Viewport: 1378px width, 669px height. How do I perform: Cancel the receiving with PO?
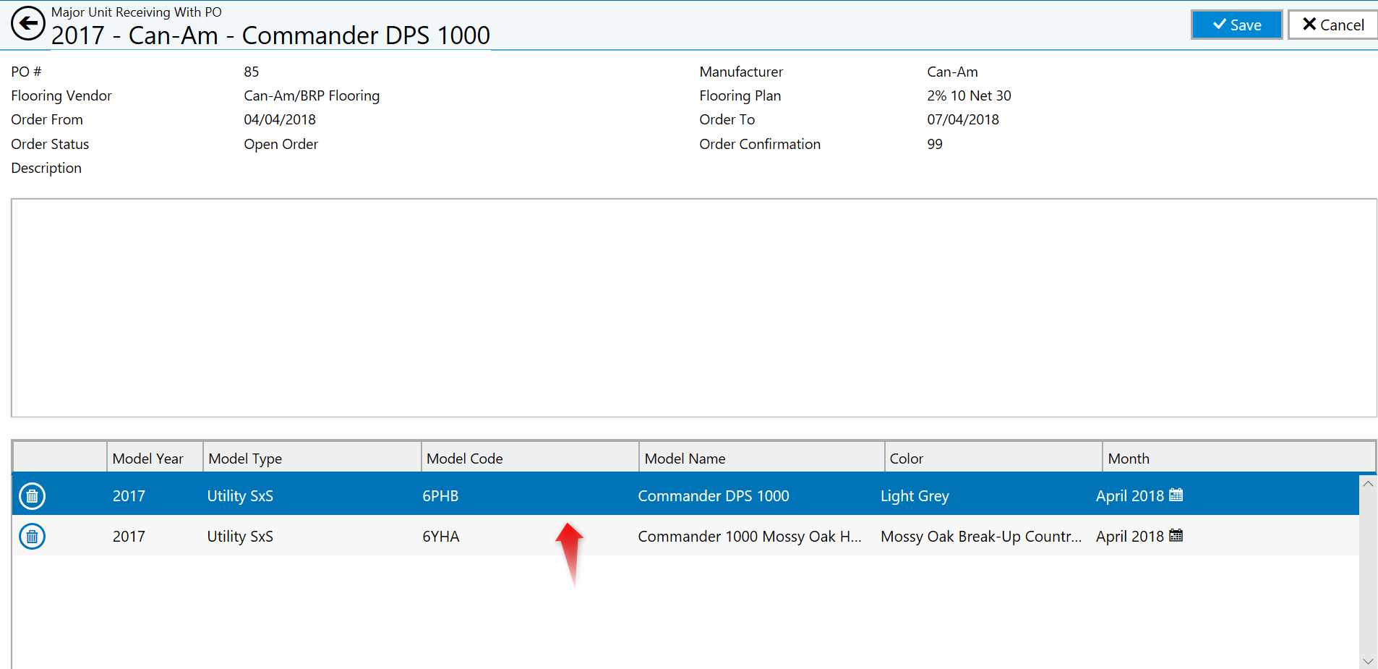click(1332, 25)
